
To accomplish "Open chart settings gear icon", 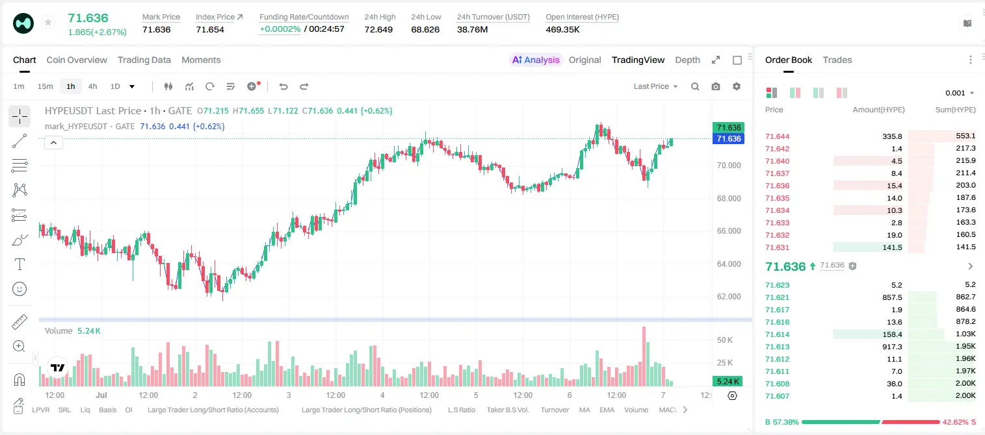I will pos(737,86).
